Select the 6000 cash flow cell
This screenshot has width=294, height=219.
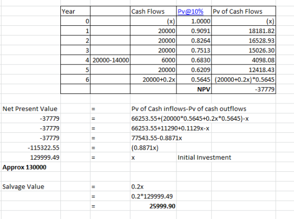pos(153,60)
